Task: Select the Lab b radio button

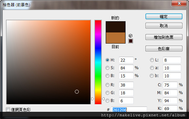Action: pyautogui.click(x=152, y=76)
